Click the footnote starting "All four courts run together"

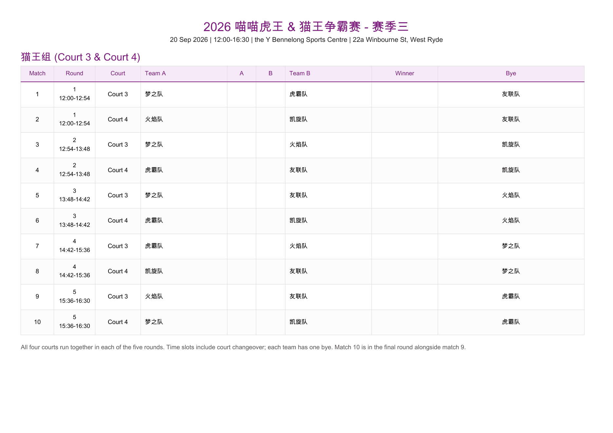(x=243, y=347)
